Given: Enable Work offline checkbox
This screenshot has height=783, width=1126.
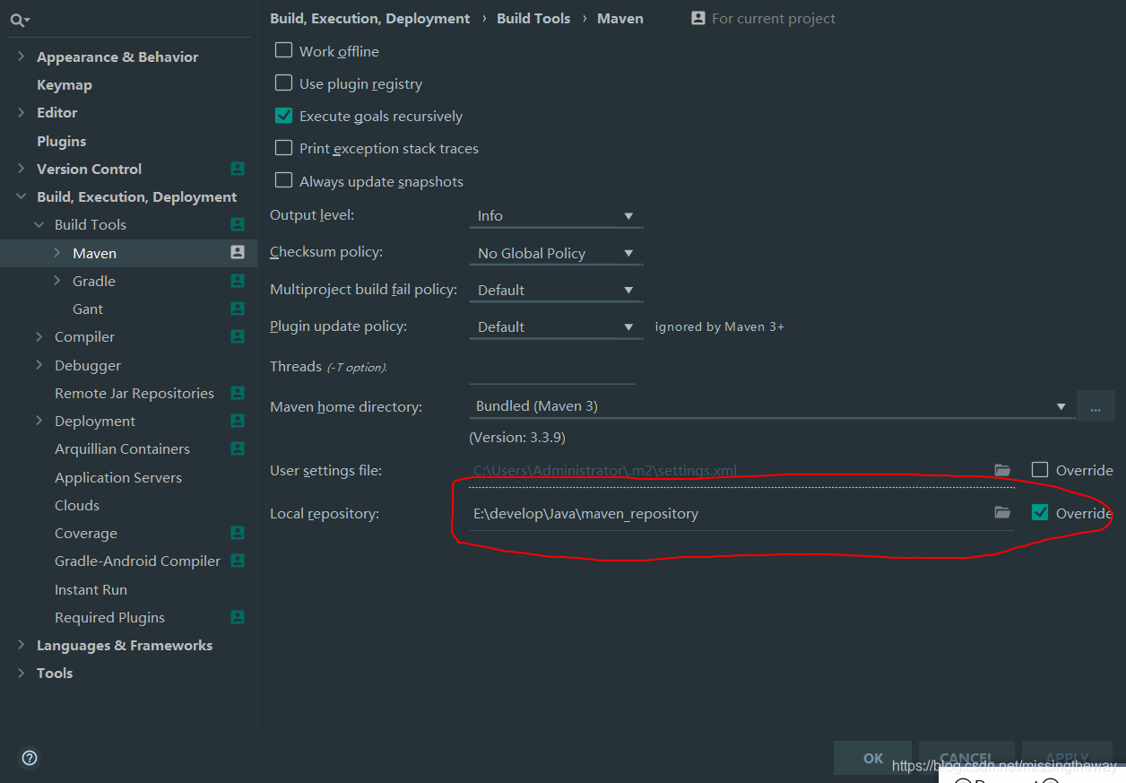Looking at the screenshot, I should [283, 50].
